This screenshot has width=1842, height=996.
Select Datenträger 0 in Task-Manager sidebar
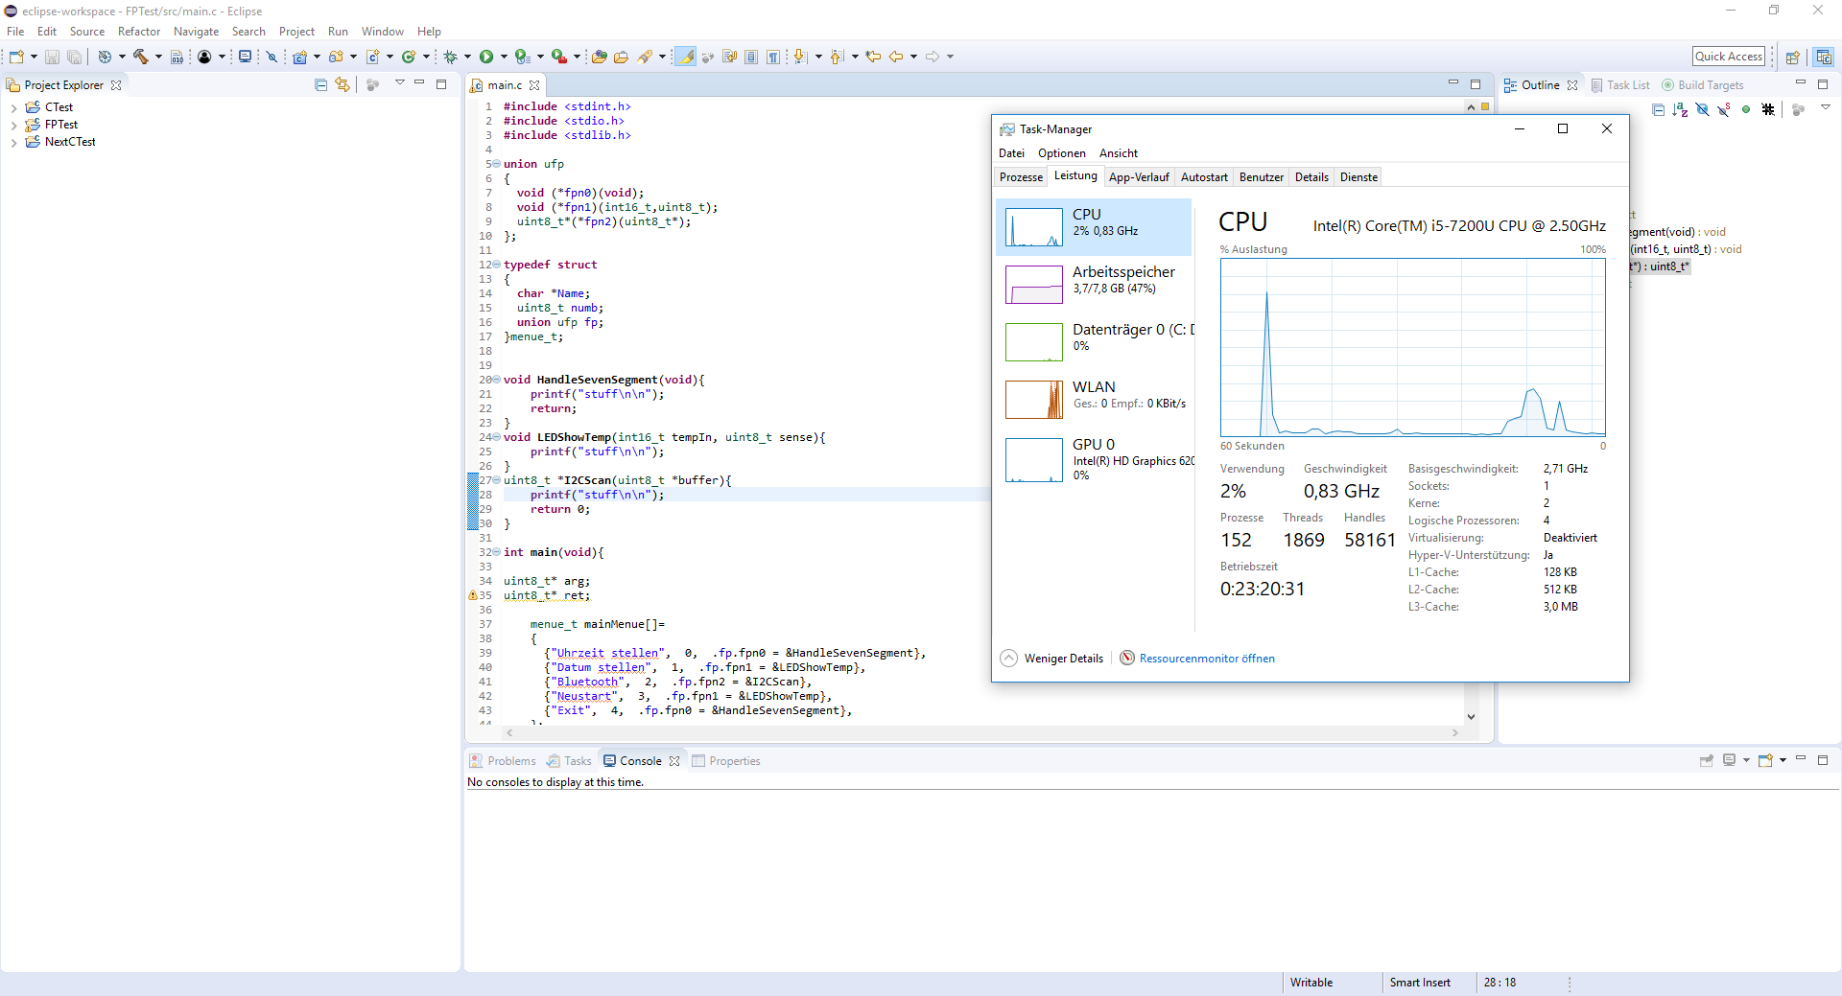point(1094,342)
